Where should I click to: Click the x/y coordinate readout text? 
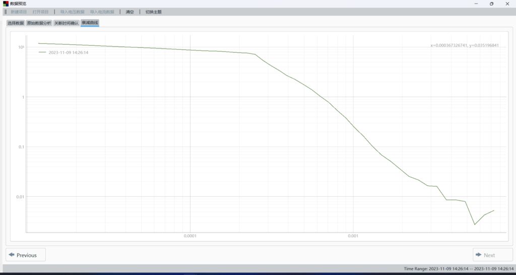click(x=464, y=45)
